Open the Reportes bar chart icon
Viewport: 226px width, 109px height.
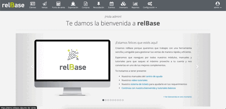pyautogui.click(x=135, y=4)
